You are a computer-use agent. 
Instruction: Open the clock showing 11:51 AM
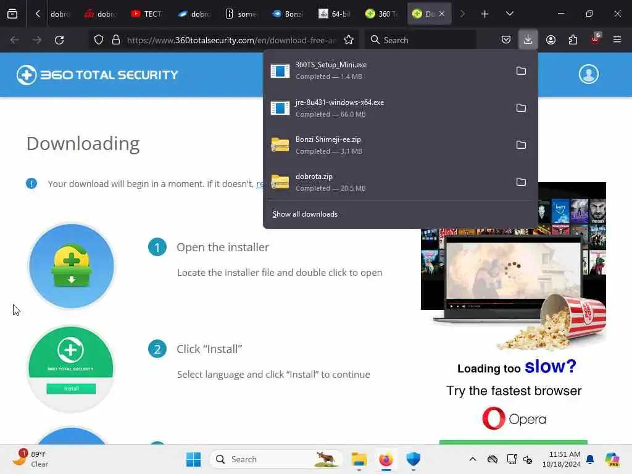pyautogui.click(x=561, y=459)
